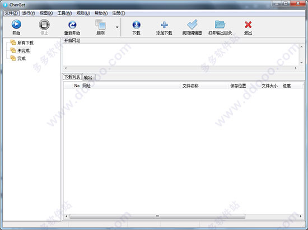Select 所有下载 in the tree
This screenshot has width=308, height=230.
pos(25,43)
